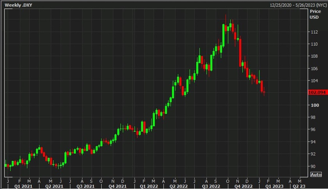Image resolution: width=328 pixels, height=189 pixels.
Task: Click the Weekly .DXY chart title
Action: point(19,5)
